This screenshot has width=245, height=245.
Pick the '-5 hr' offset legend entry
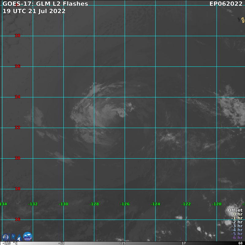point(237,234)
